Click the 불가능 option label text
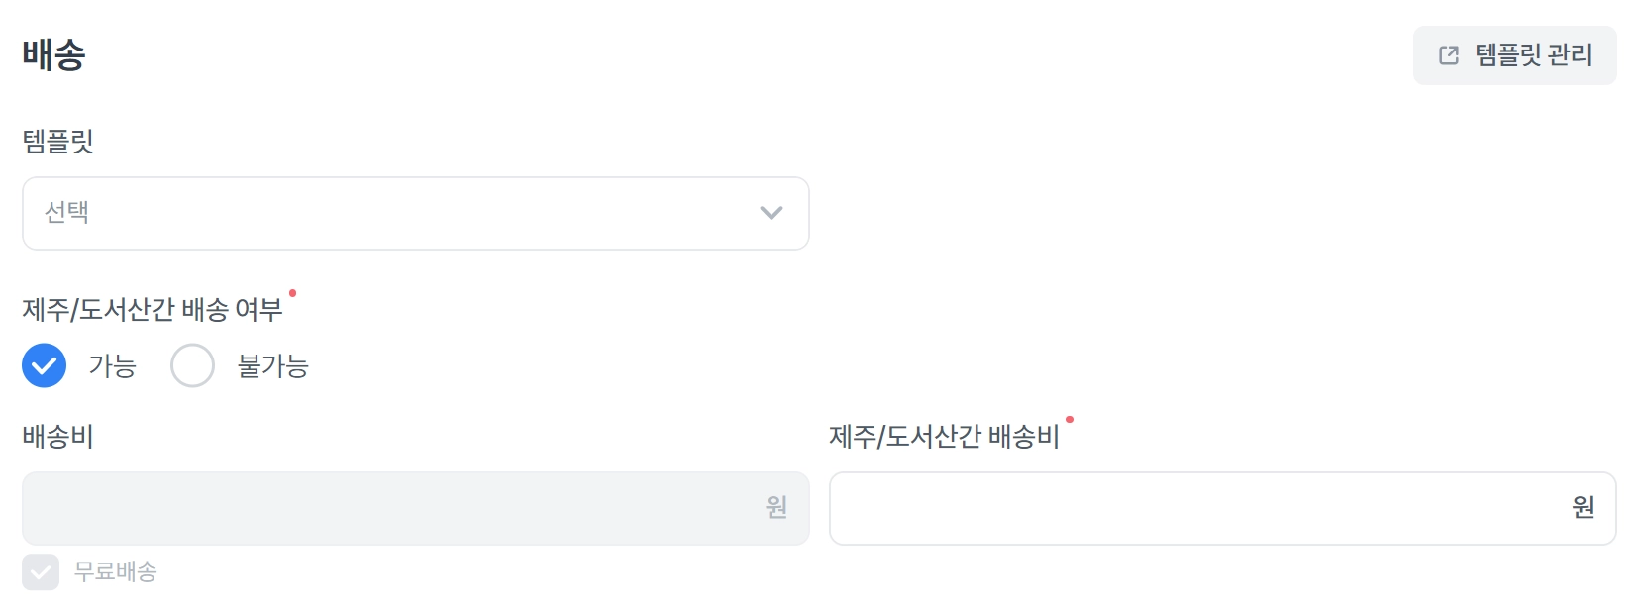 coord(273,366)
